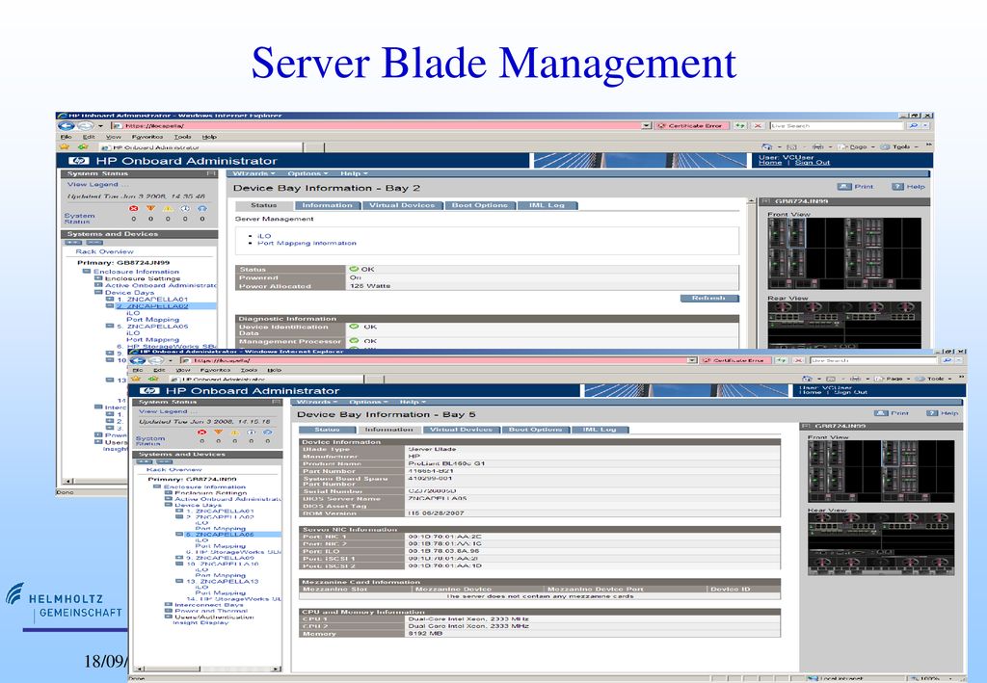This screenshot has width=987, height=683.
Task: Open the Options dropdown in Bay 2 window
Action: point(307,173)
